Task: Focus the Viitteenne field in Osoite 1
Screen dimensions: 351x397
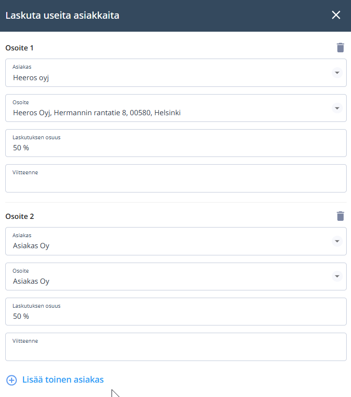Action: pos(176,178)
